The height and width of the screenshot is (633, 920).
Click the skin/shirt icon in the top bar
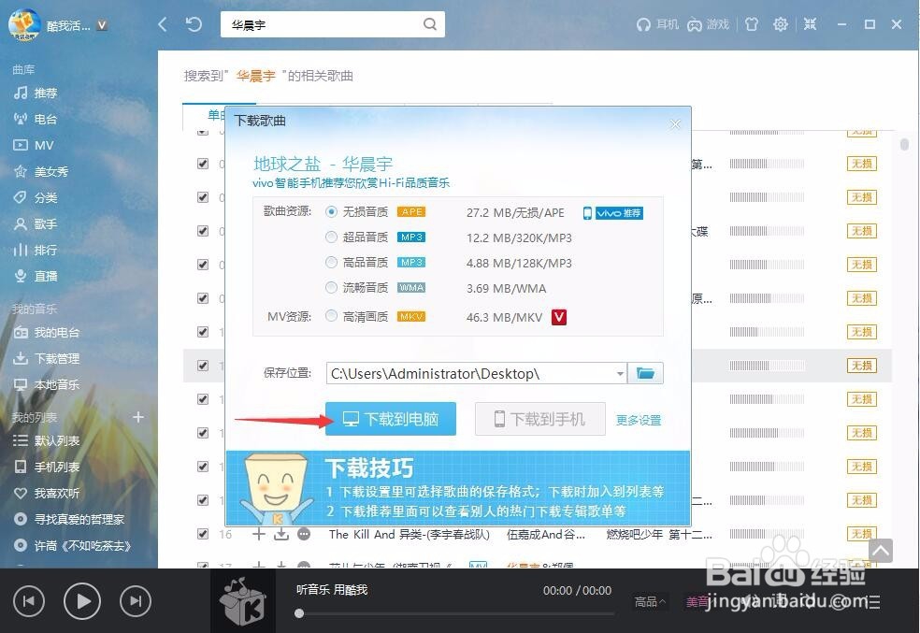(752, 25)
